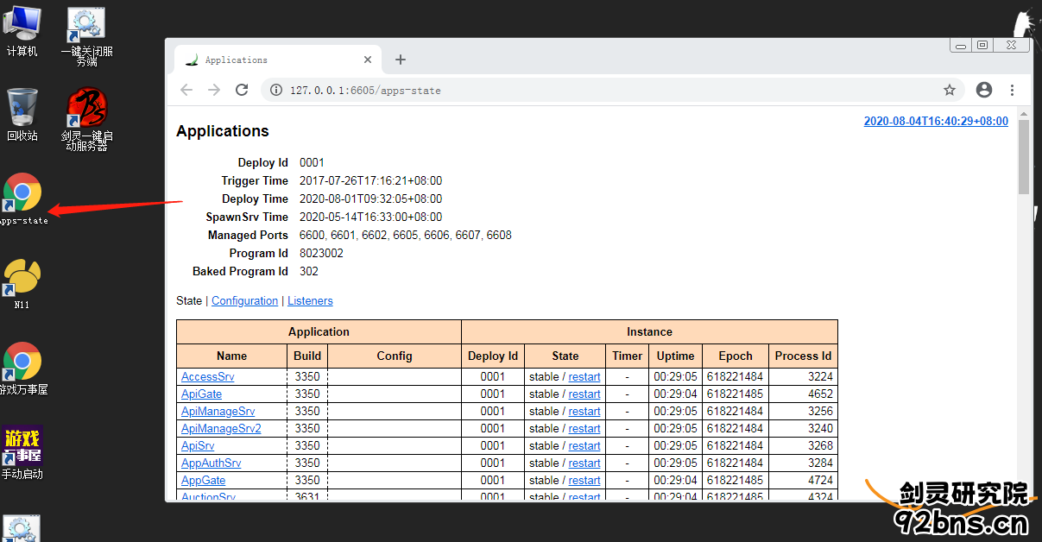Open the Chrome three-dot menu
The width and height of the screenshot is (1042, 542).
pyautogui.click(x=1013, y=90)
